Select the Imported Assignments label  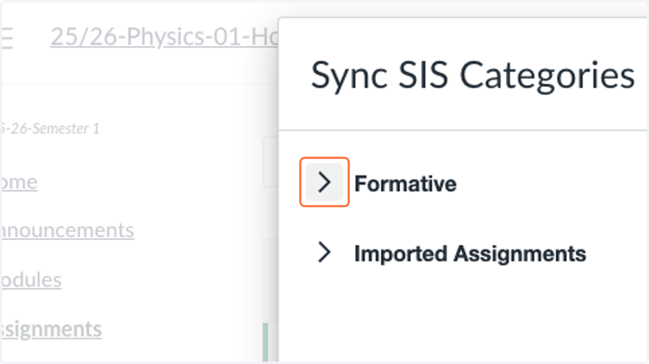pyautogui.click(x=470, y=253)
